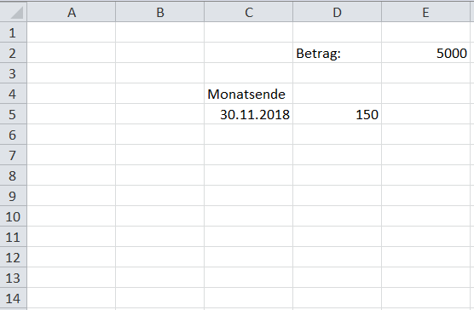Select column A header

tap(72, 12)
